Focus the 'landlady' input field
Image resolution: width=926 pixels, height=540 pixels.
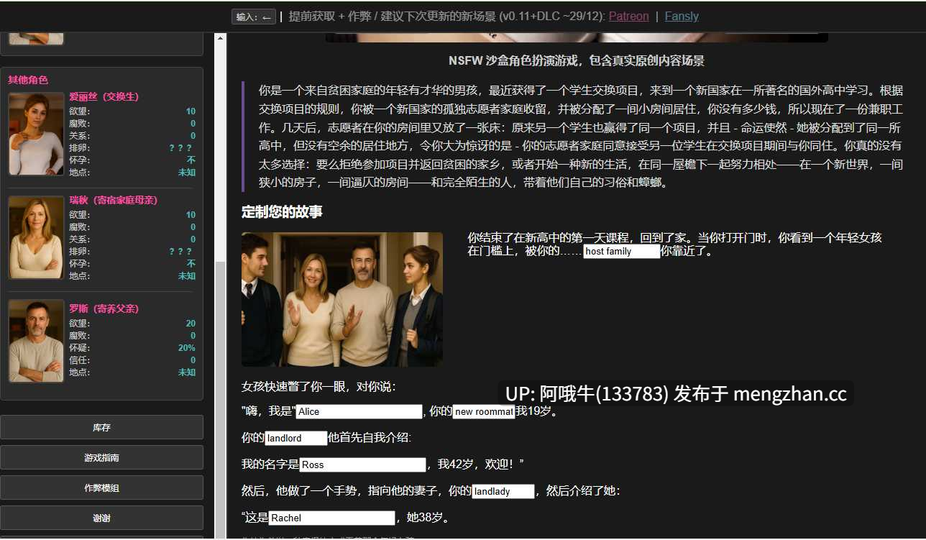point(503,491)
